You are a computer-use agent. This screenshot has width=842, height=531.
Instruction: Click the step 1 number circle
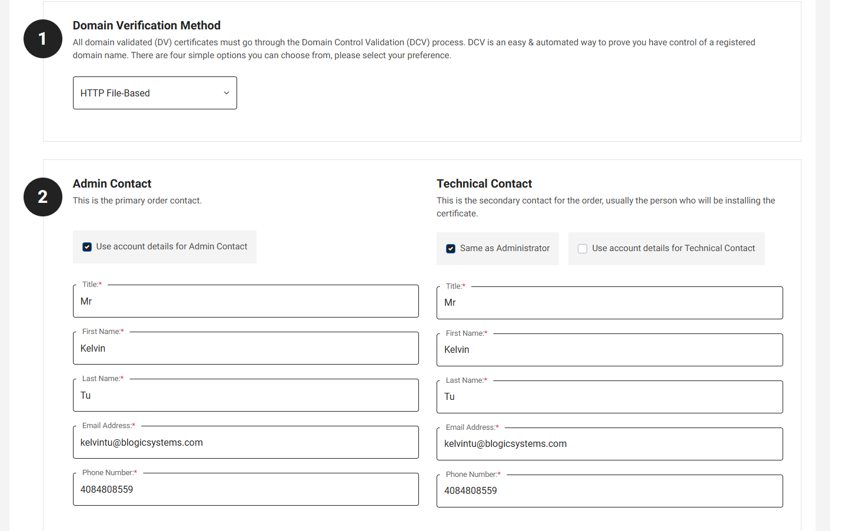click(42, 39)
